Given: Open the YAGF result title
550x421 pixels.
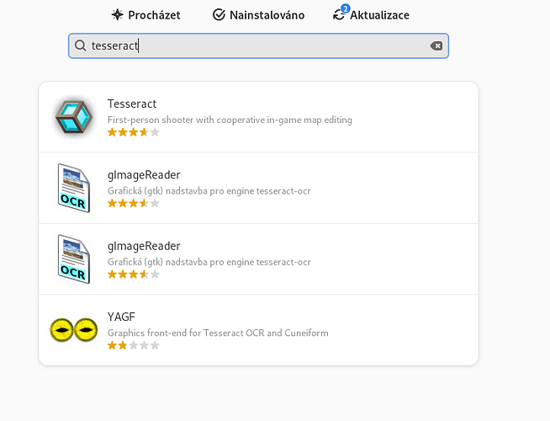Looking at the screenshot, I should (x=121, y=317).
